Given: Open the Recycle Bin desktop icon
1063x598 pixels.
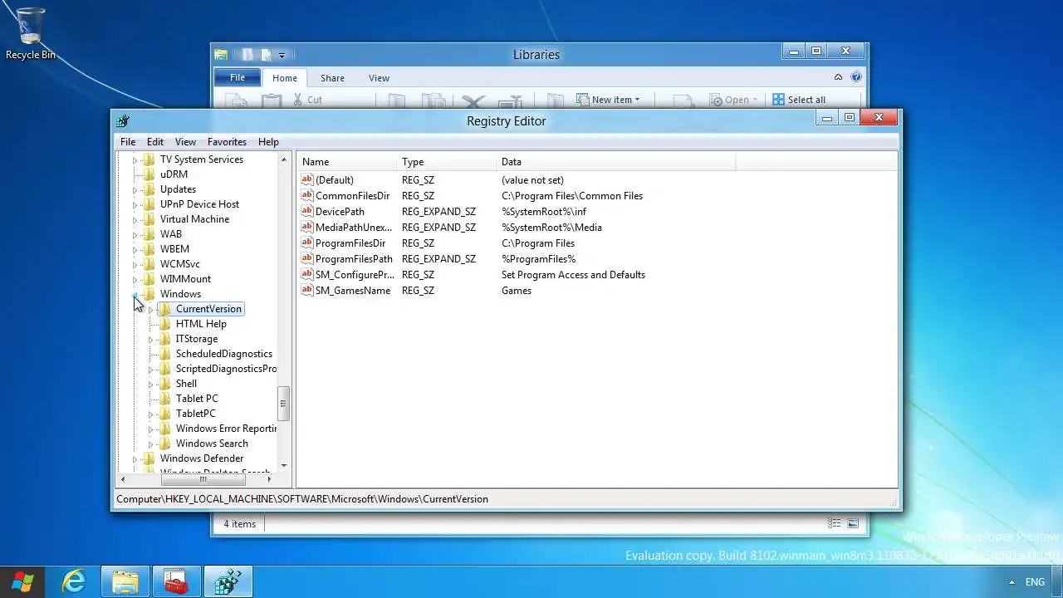Looking at the screenshot, I should [x=31, y=33].
